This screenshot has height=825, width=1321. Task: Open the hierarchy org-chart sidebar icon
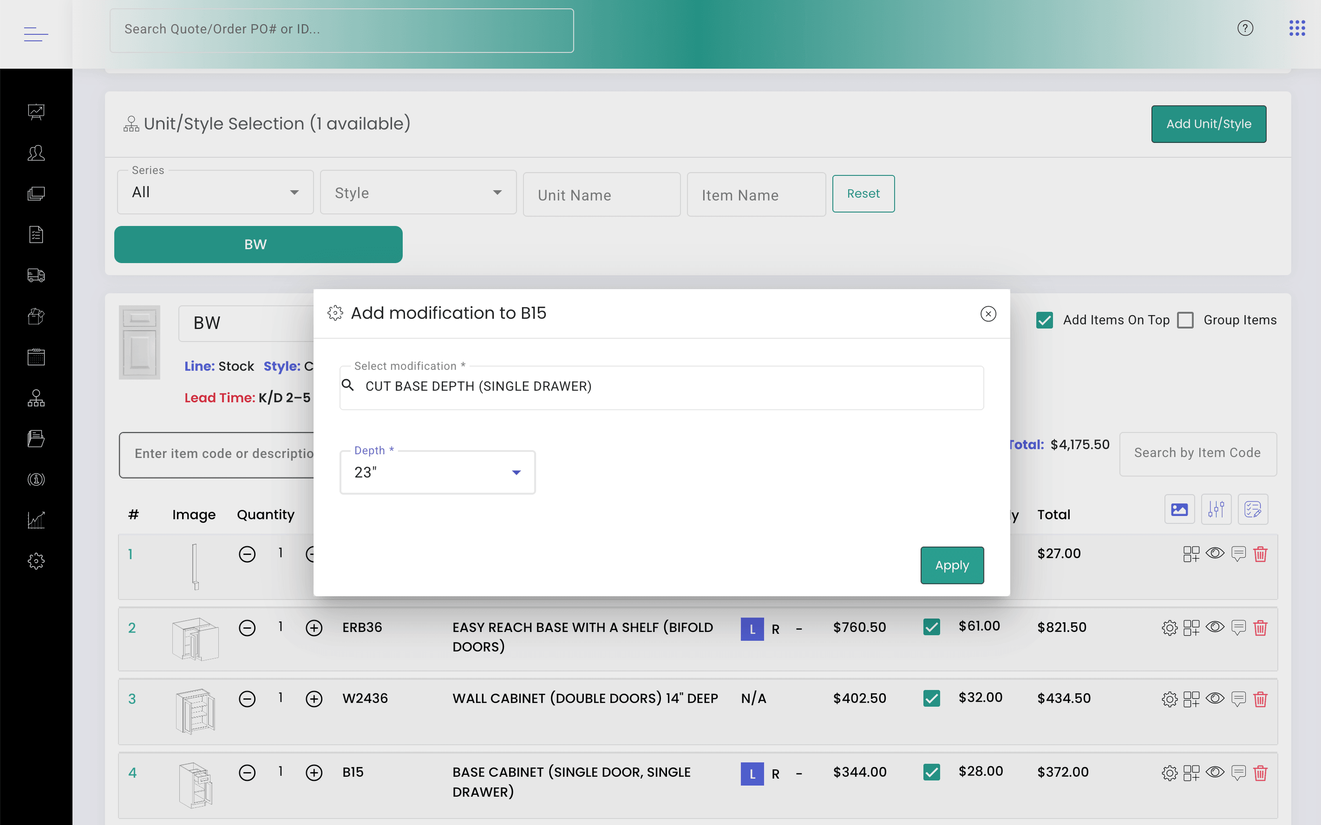tap(36, 398)
